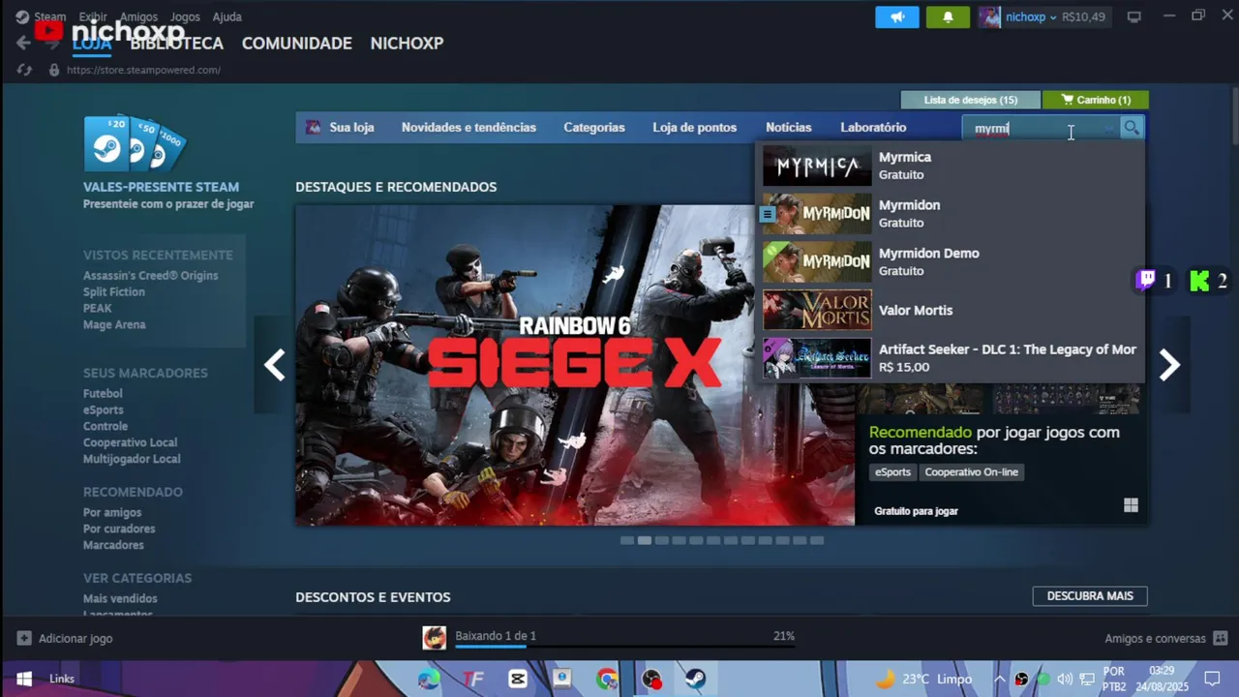The height and width of the screenshot is (697, 1239).
Task: Click the Twitch overlay icon
Action: click(1146, 281)
